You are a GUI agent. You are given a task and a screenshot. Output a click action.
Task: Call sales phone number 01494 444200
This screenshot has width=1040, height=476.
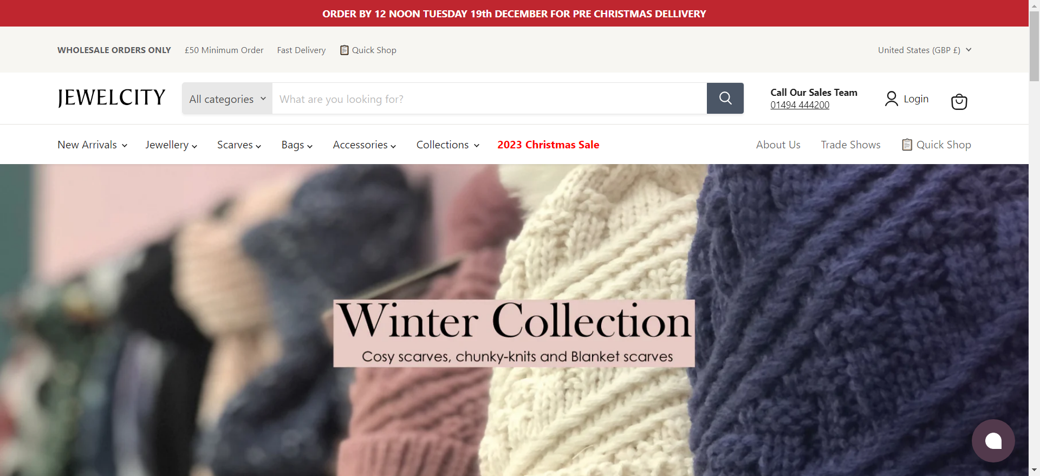tap(799, 105)
